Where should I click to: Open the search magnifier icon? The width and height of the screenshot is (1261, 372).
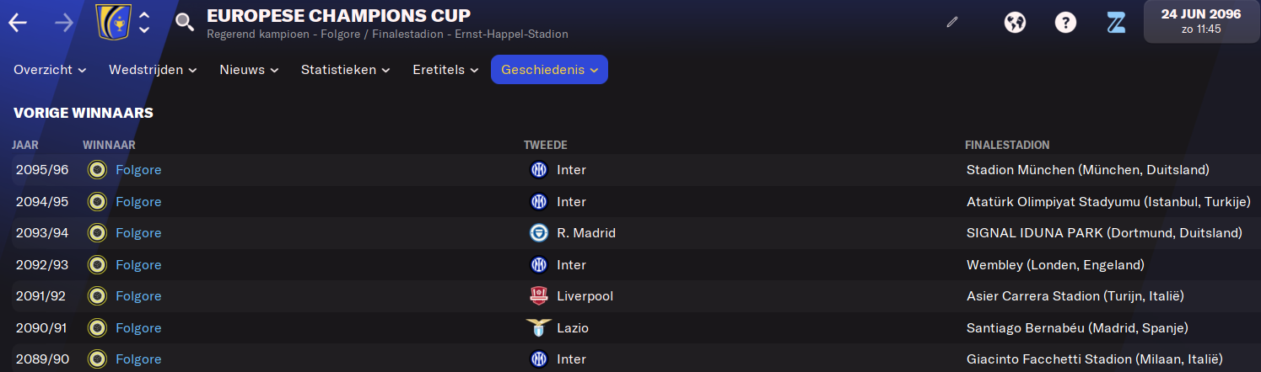(185, 23)
